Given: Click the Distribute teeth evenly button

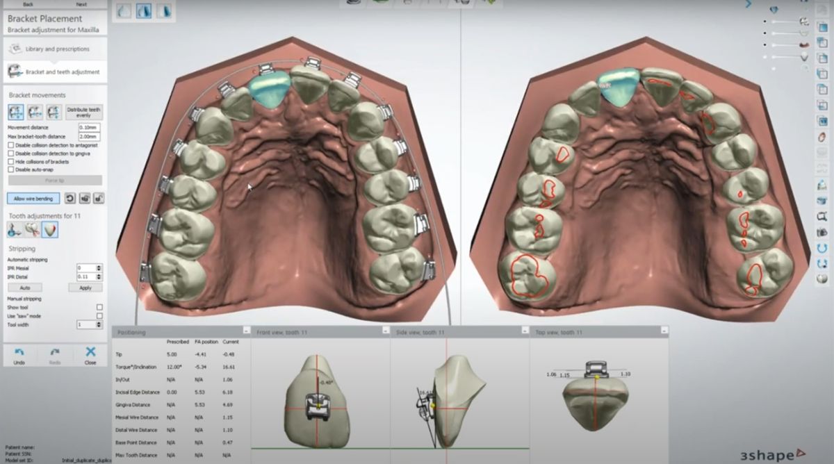Looking at the screenshot, I should click(83, 113).
